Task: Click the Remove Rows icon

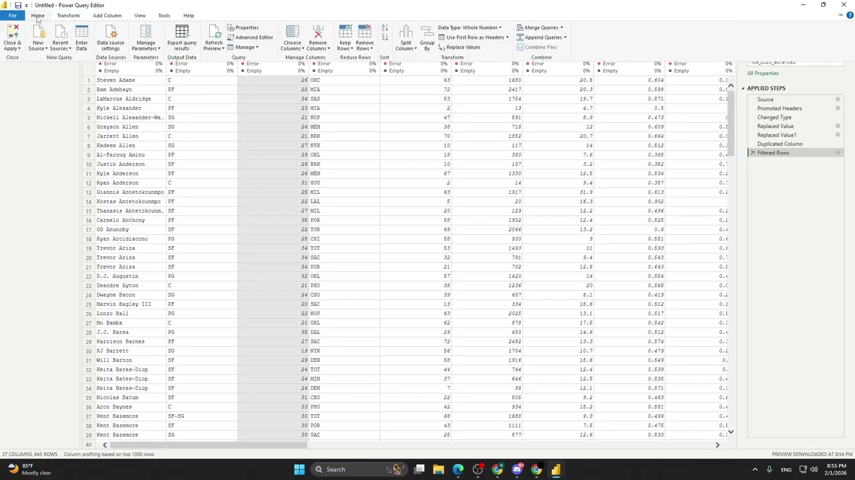Action: [x=365, y=33]
